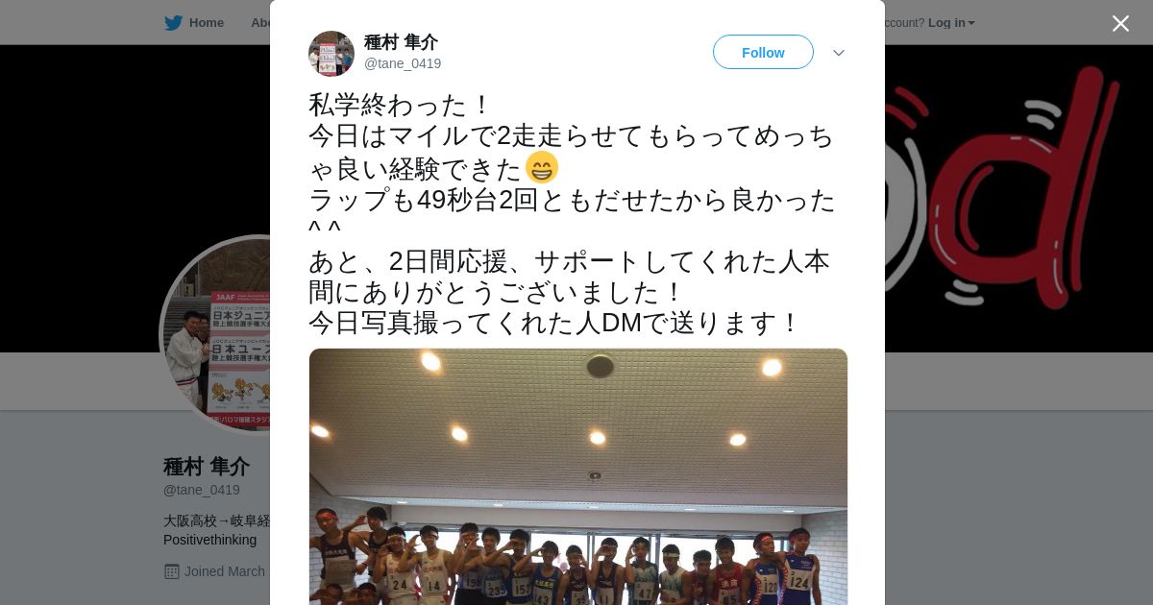View the attached group photo
Image resolution: width=1153 pixels, height=605 pixels.
[578, 476]
